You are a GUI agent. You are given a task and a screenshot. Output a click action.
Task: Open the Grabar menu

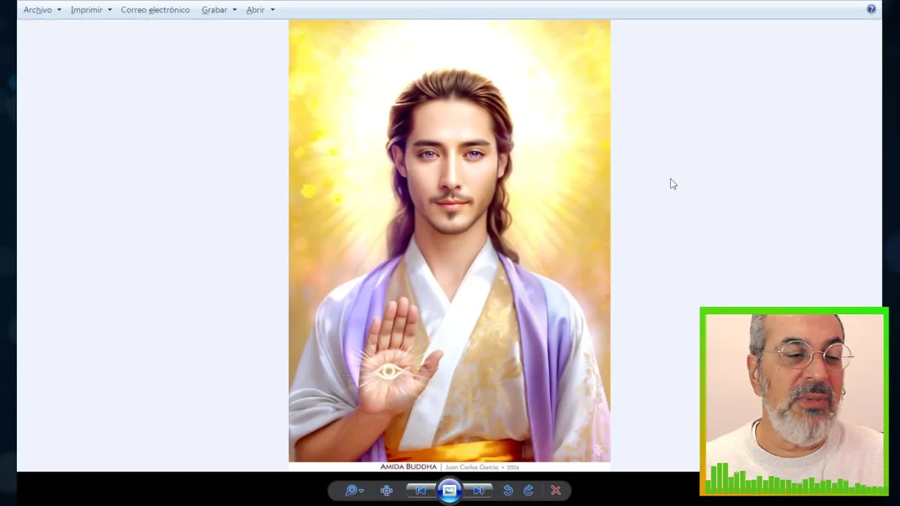click(x=214, y=10)
